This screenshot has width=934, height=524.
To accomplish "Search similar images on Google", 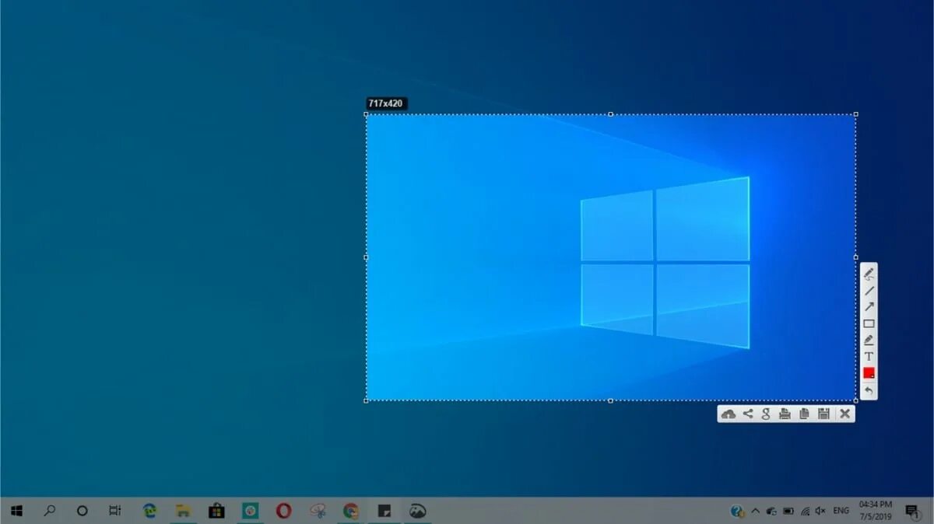I will tap(766, 414).
